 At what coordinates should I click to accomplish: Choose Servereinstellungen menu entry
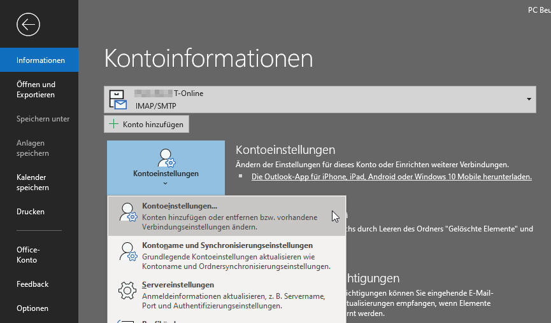(227, 295)
